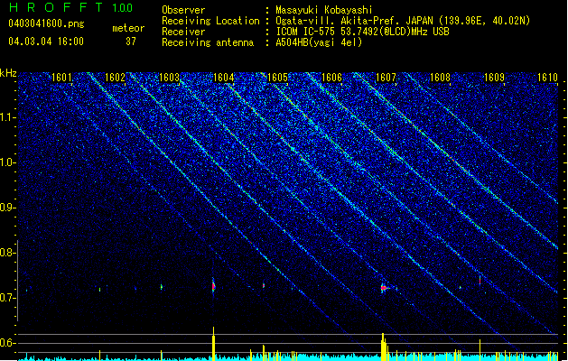Click the date stamp 04.03.04 16:00
568x361 pixels.
click(46, 42)
